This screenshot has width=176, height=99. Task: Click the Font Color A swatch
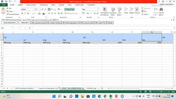(44, 13)
